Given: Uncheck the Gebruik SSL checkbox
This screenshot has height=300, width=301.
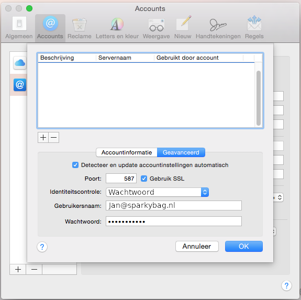Looking at the screenshot, I should tap(144, 179).
